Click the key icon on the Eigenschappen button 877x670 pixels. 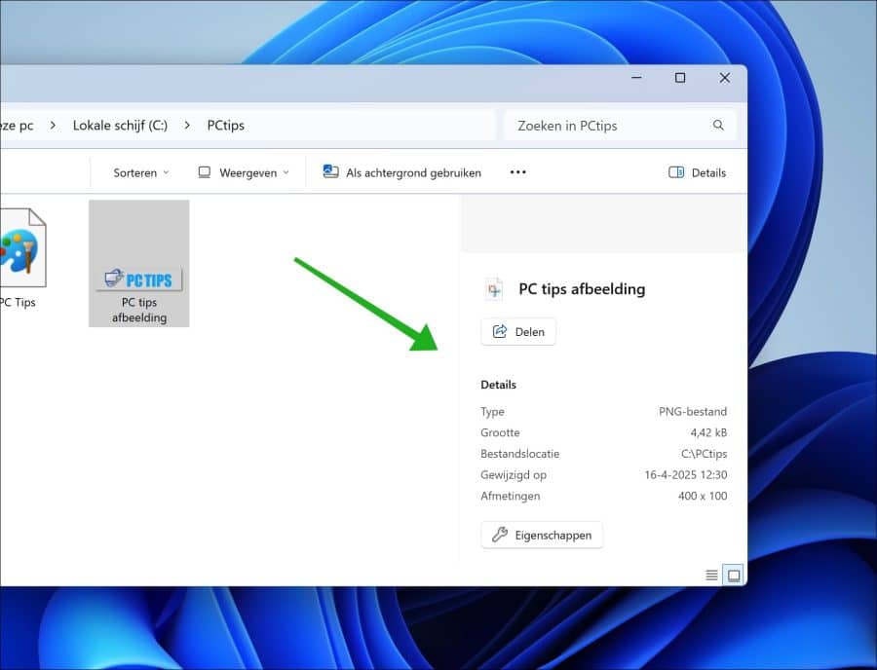point(499,535)
